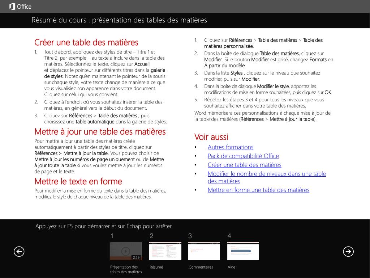Open the Créer une table des matières link
This screenshot has height=278, width=370.
tap(245, 165)
